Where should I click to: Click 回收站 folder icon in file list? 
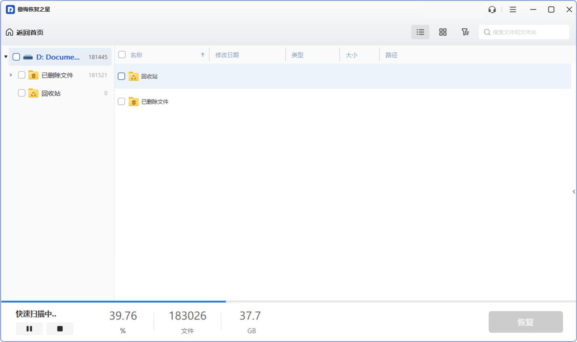point(133,76)
